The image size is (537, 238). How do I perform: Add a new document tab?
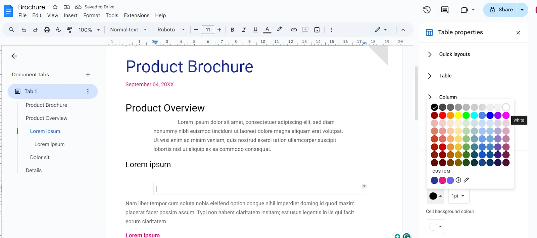[x=88, y=75]
